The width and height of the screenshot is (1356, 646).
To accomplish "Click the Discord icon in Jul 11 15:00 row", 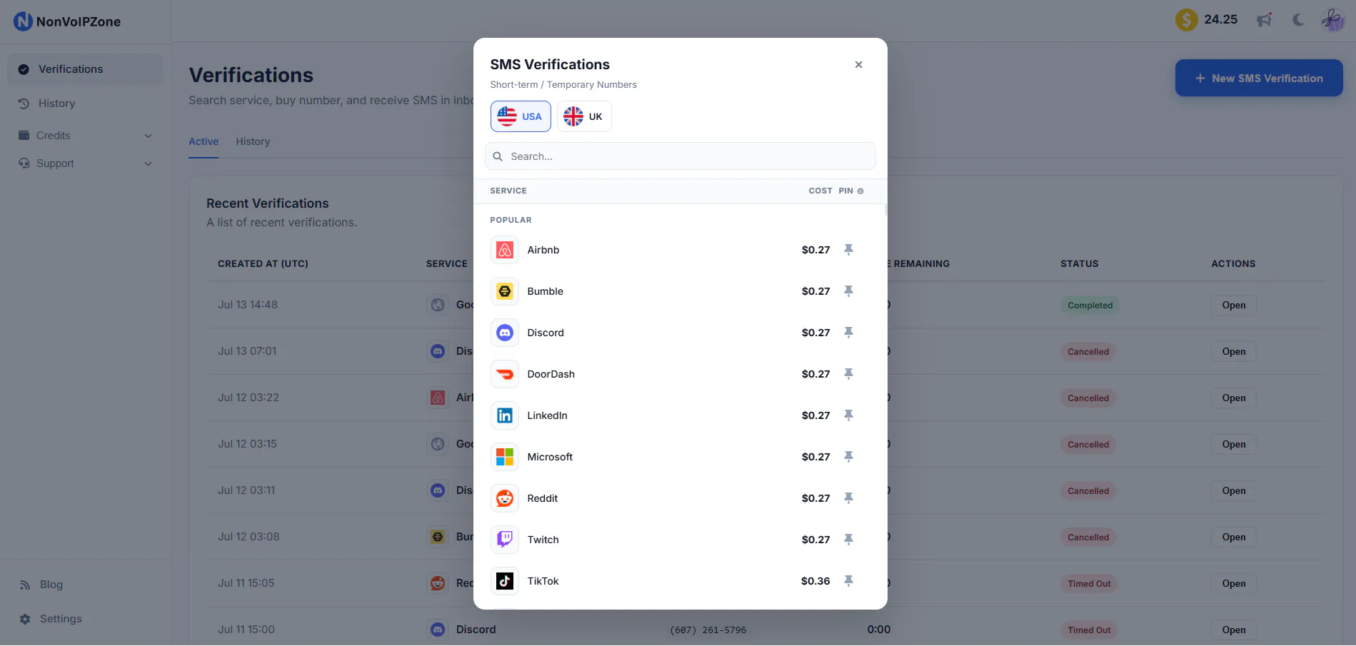I will point(438,630).
